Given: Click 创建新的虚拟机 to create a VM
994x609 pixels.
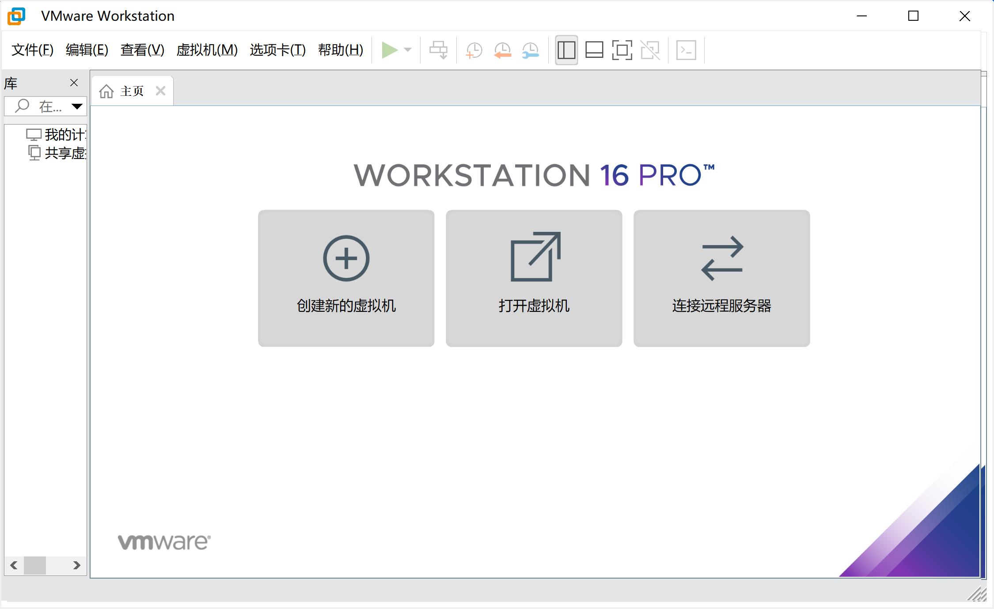Looking at the screenshot, I should (346, 279).
